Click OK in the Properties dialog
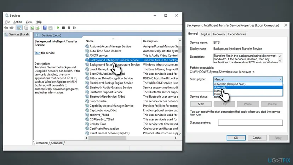 click(x=236, y=138)
